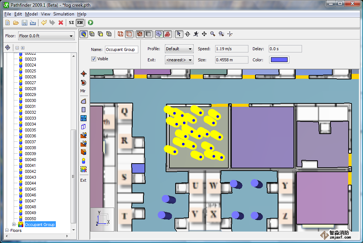Viewport: 363px width, 243px height.
Task: Activate the Zoom magnifier tool
Action: pos(213,34)
